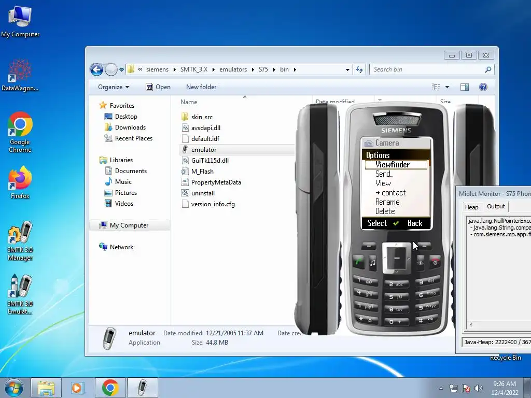
Task: Choose Send... in the phone Options menu
Action: pyautogui.click(x=384, y=174)
